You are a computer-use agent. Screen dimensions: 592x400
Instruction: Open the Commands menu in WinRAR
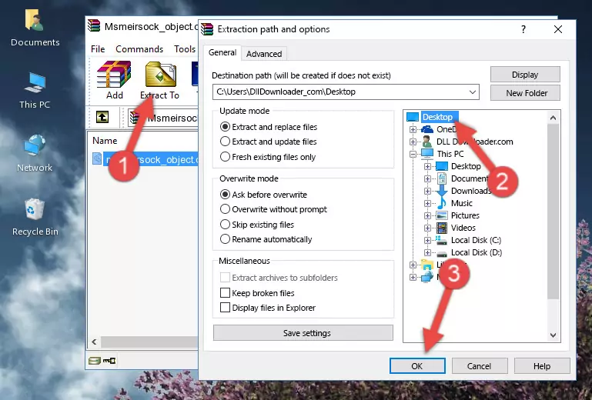pyautogui.click(x=139, y=49)
